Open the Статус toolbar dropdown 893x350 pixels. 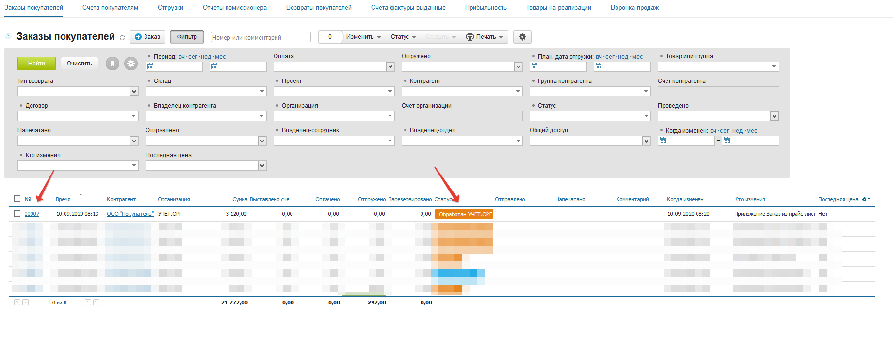coord(403,37)
